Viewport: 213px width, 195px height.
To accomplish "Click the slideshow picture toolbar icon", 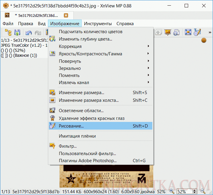I will (167, 32).
